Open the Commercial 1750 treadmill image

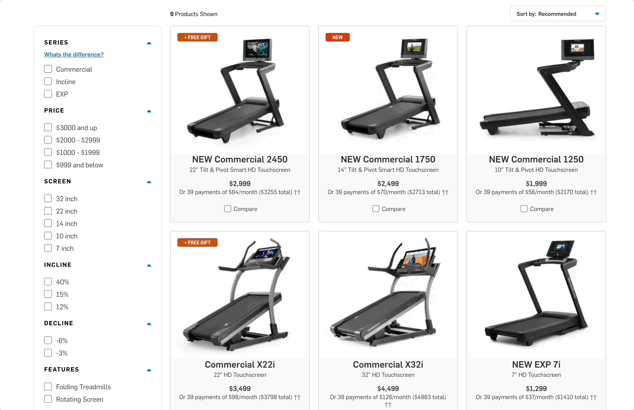(x=388, y=90)
